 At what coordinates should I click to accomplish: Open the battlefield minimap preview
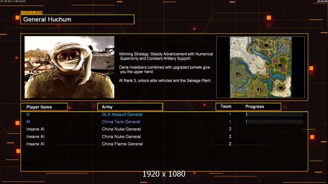260,67
